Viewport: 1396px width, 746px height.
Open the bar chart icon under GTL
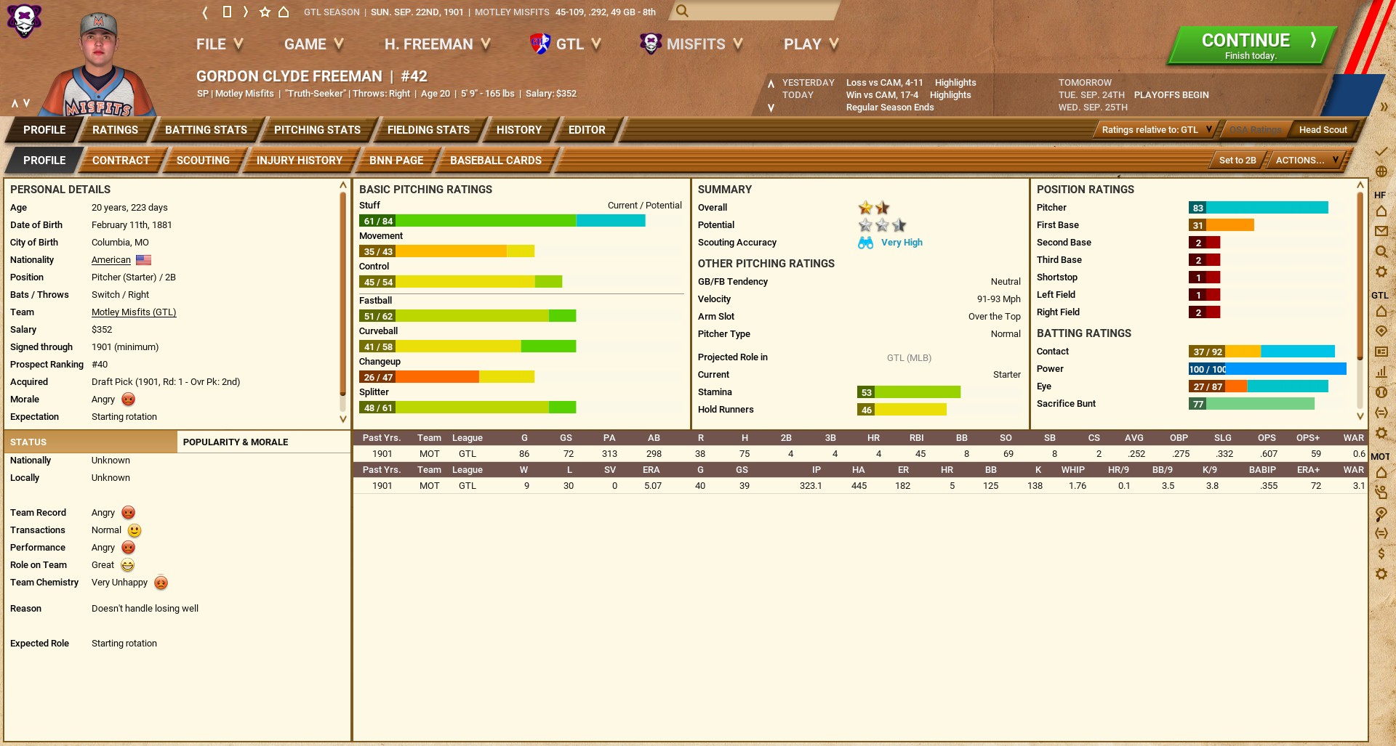1381,372
